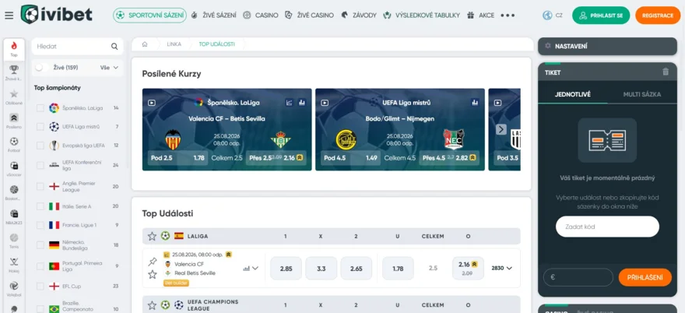Select draw odds 3.3

point(321,269)
